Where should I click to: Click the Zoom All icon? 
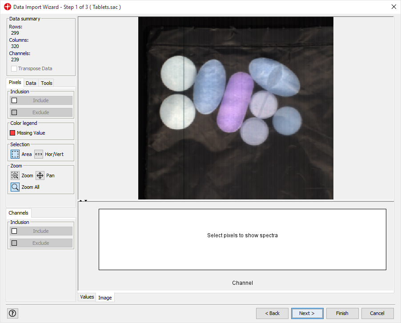[x=15, y=187]
